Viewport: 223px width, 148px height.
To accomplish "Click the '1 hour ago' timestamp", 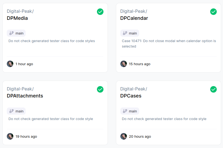I will [24, 64].
